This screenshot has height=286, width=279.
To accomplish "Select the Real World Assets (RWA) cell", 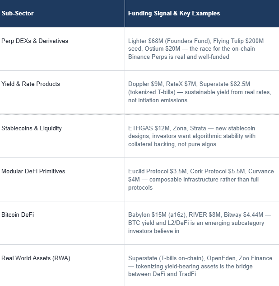I will pos(36,258).
